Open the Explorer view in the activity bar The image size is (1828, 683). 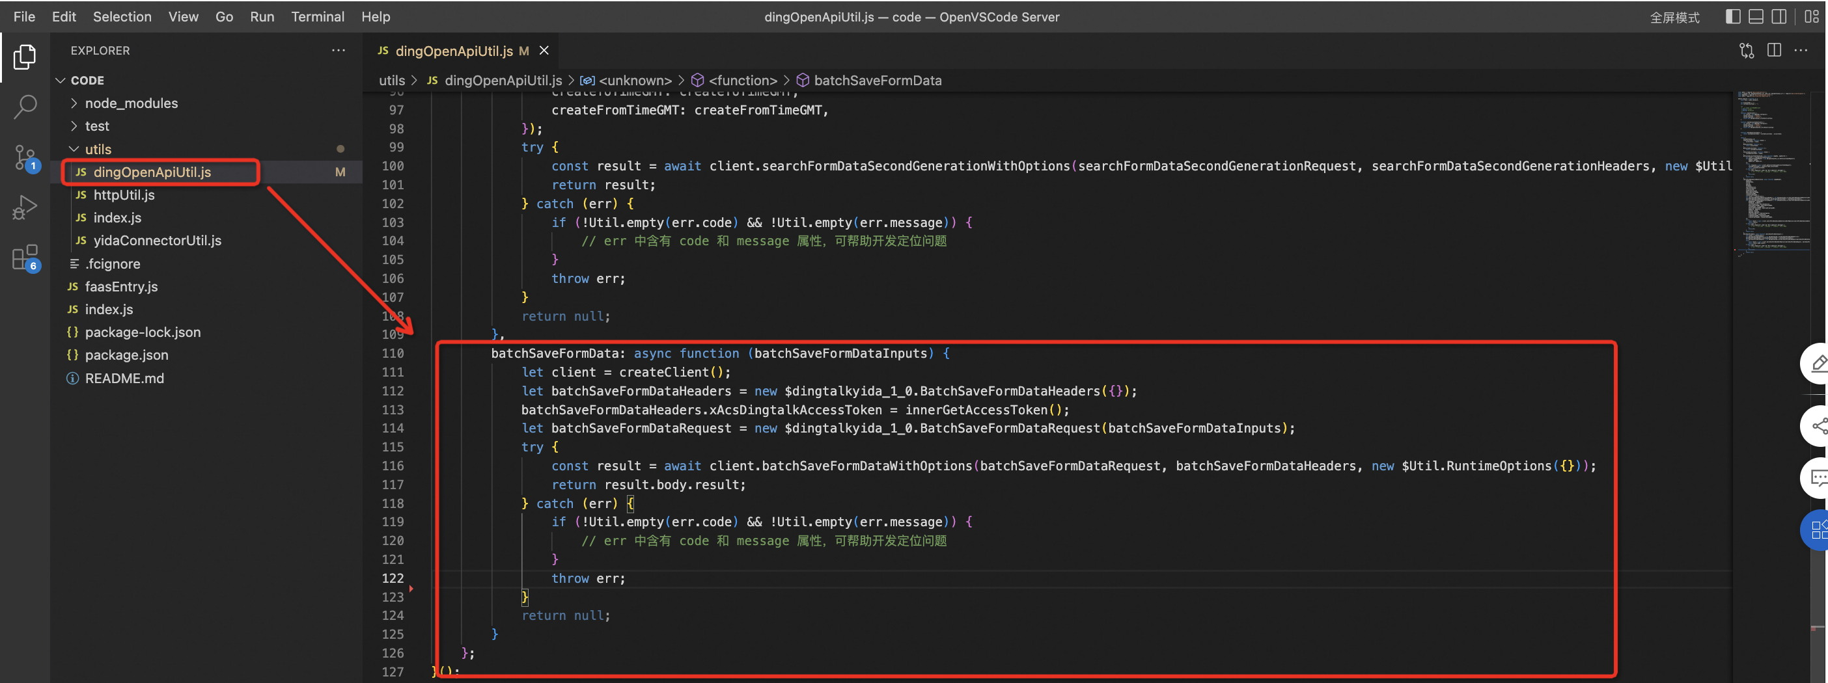click(x=25, y=57)
